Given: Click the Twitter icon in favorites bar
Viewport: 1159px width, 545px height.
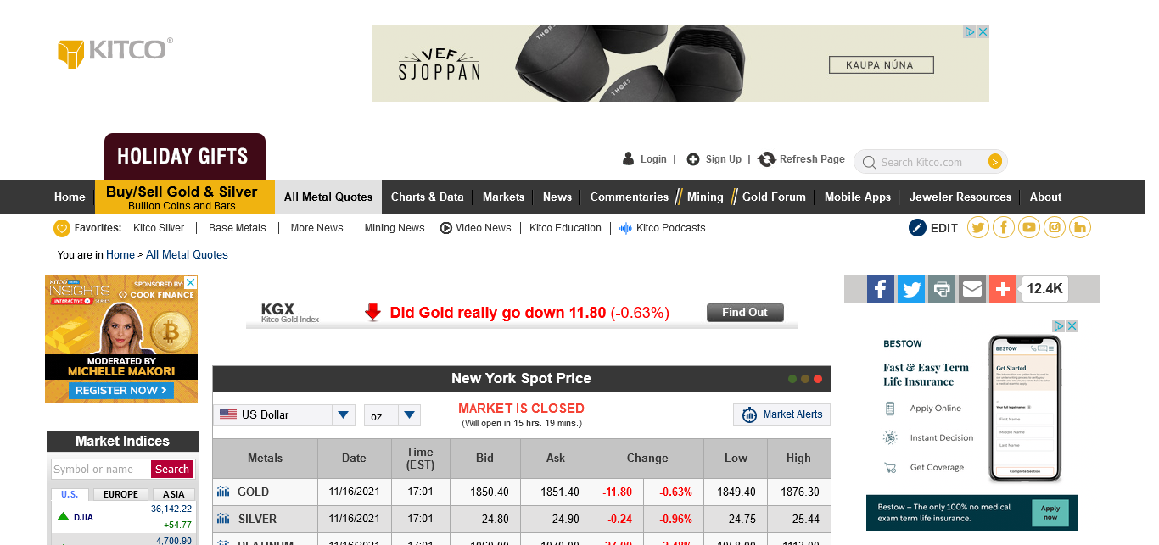Looking at the screenshot, I should pyautogui.click(x=977, y=227).
